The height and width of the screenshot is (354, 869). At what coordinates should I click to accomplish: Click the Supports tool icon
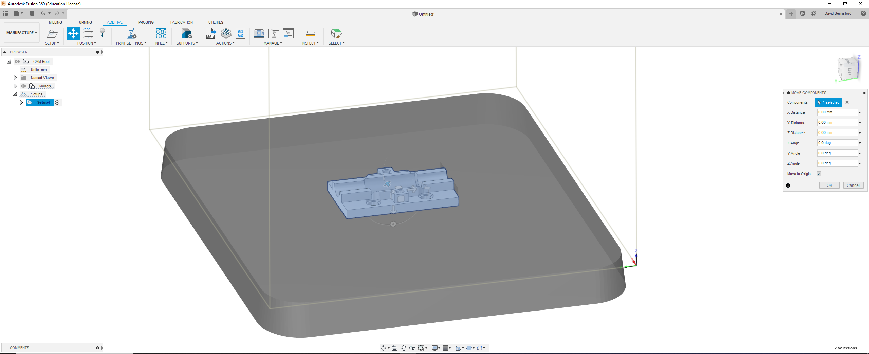tap(187, 33)
